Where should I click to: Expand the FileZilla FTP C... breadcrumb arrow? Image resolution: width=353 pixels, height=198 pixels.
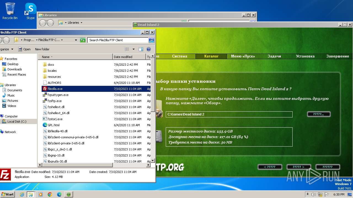tap(62, 40)
